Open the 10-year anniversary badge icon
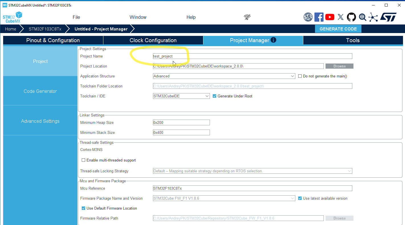 [x=308, y=17]
